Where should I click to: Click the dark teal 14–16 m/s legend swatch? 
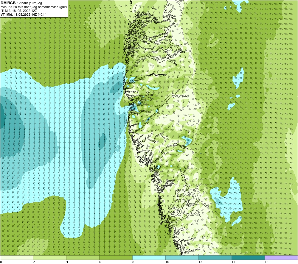coord(248,257)
